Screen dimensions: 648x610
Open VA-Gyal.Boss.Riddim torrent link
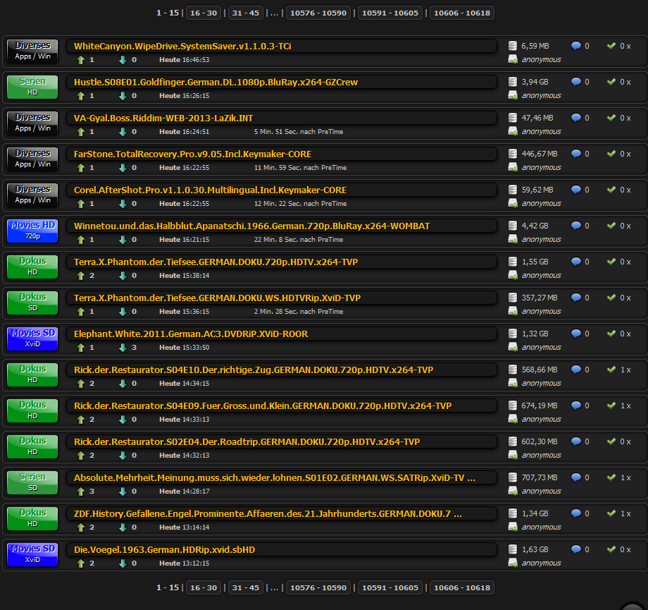coord(163,118)
